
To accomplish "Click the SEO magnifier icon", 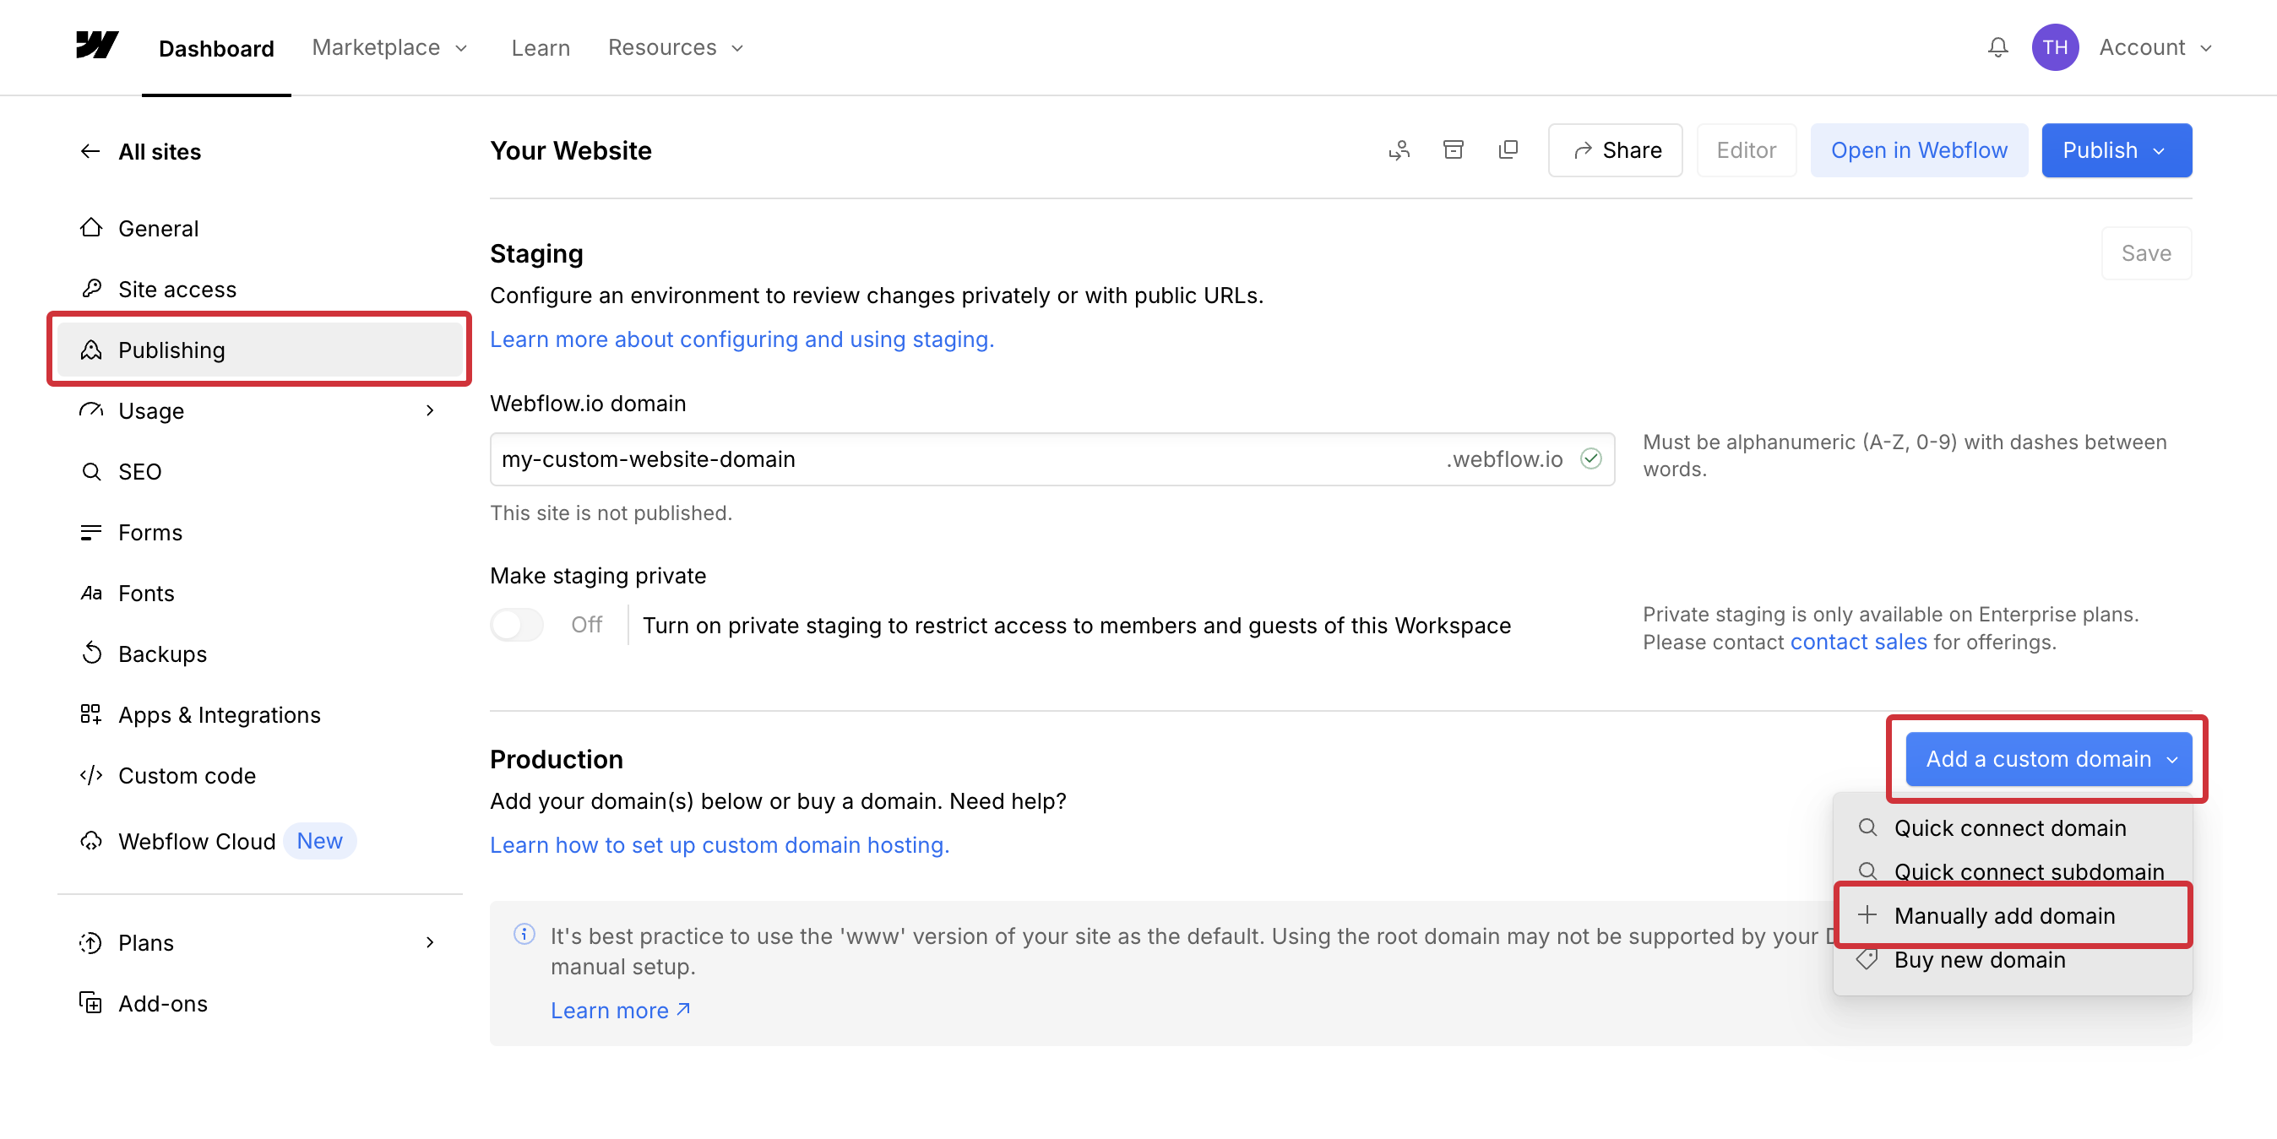I will (x=91, y=471).
